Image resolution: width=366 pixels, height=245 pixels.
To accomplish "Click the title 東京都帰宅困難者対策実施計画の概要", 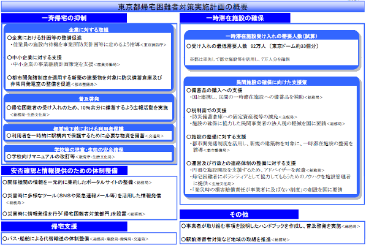I will click(x=183, y=7).
